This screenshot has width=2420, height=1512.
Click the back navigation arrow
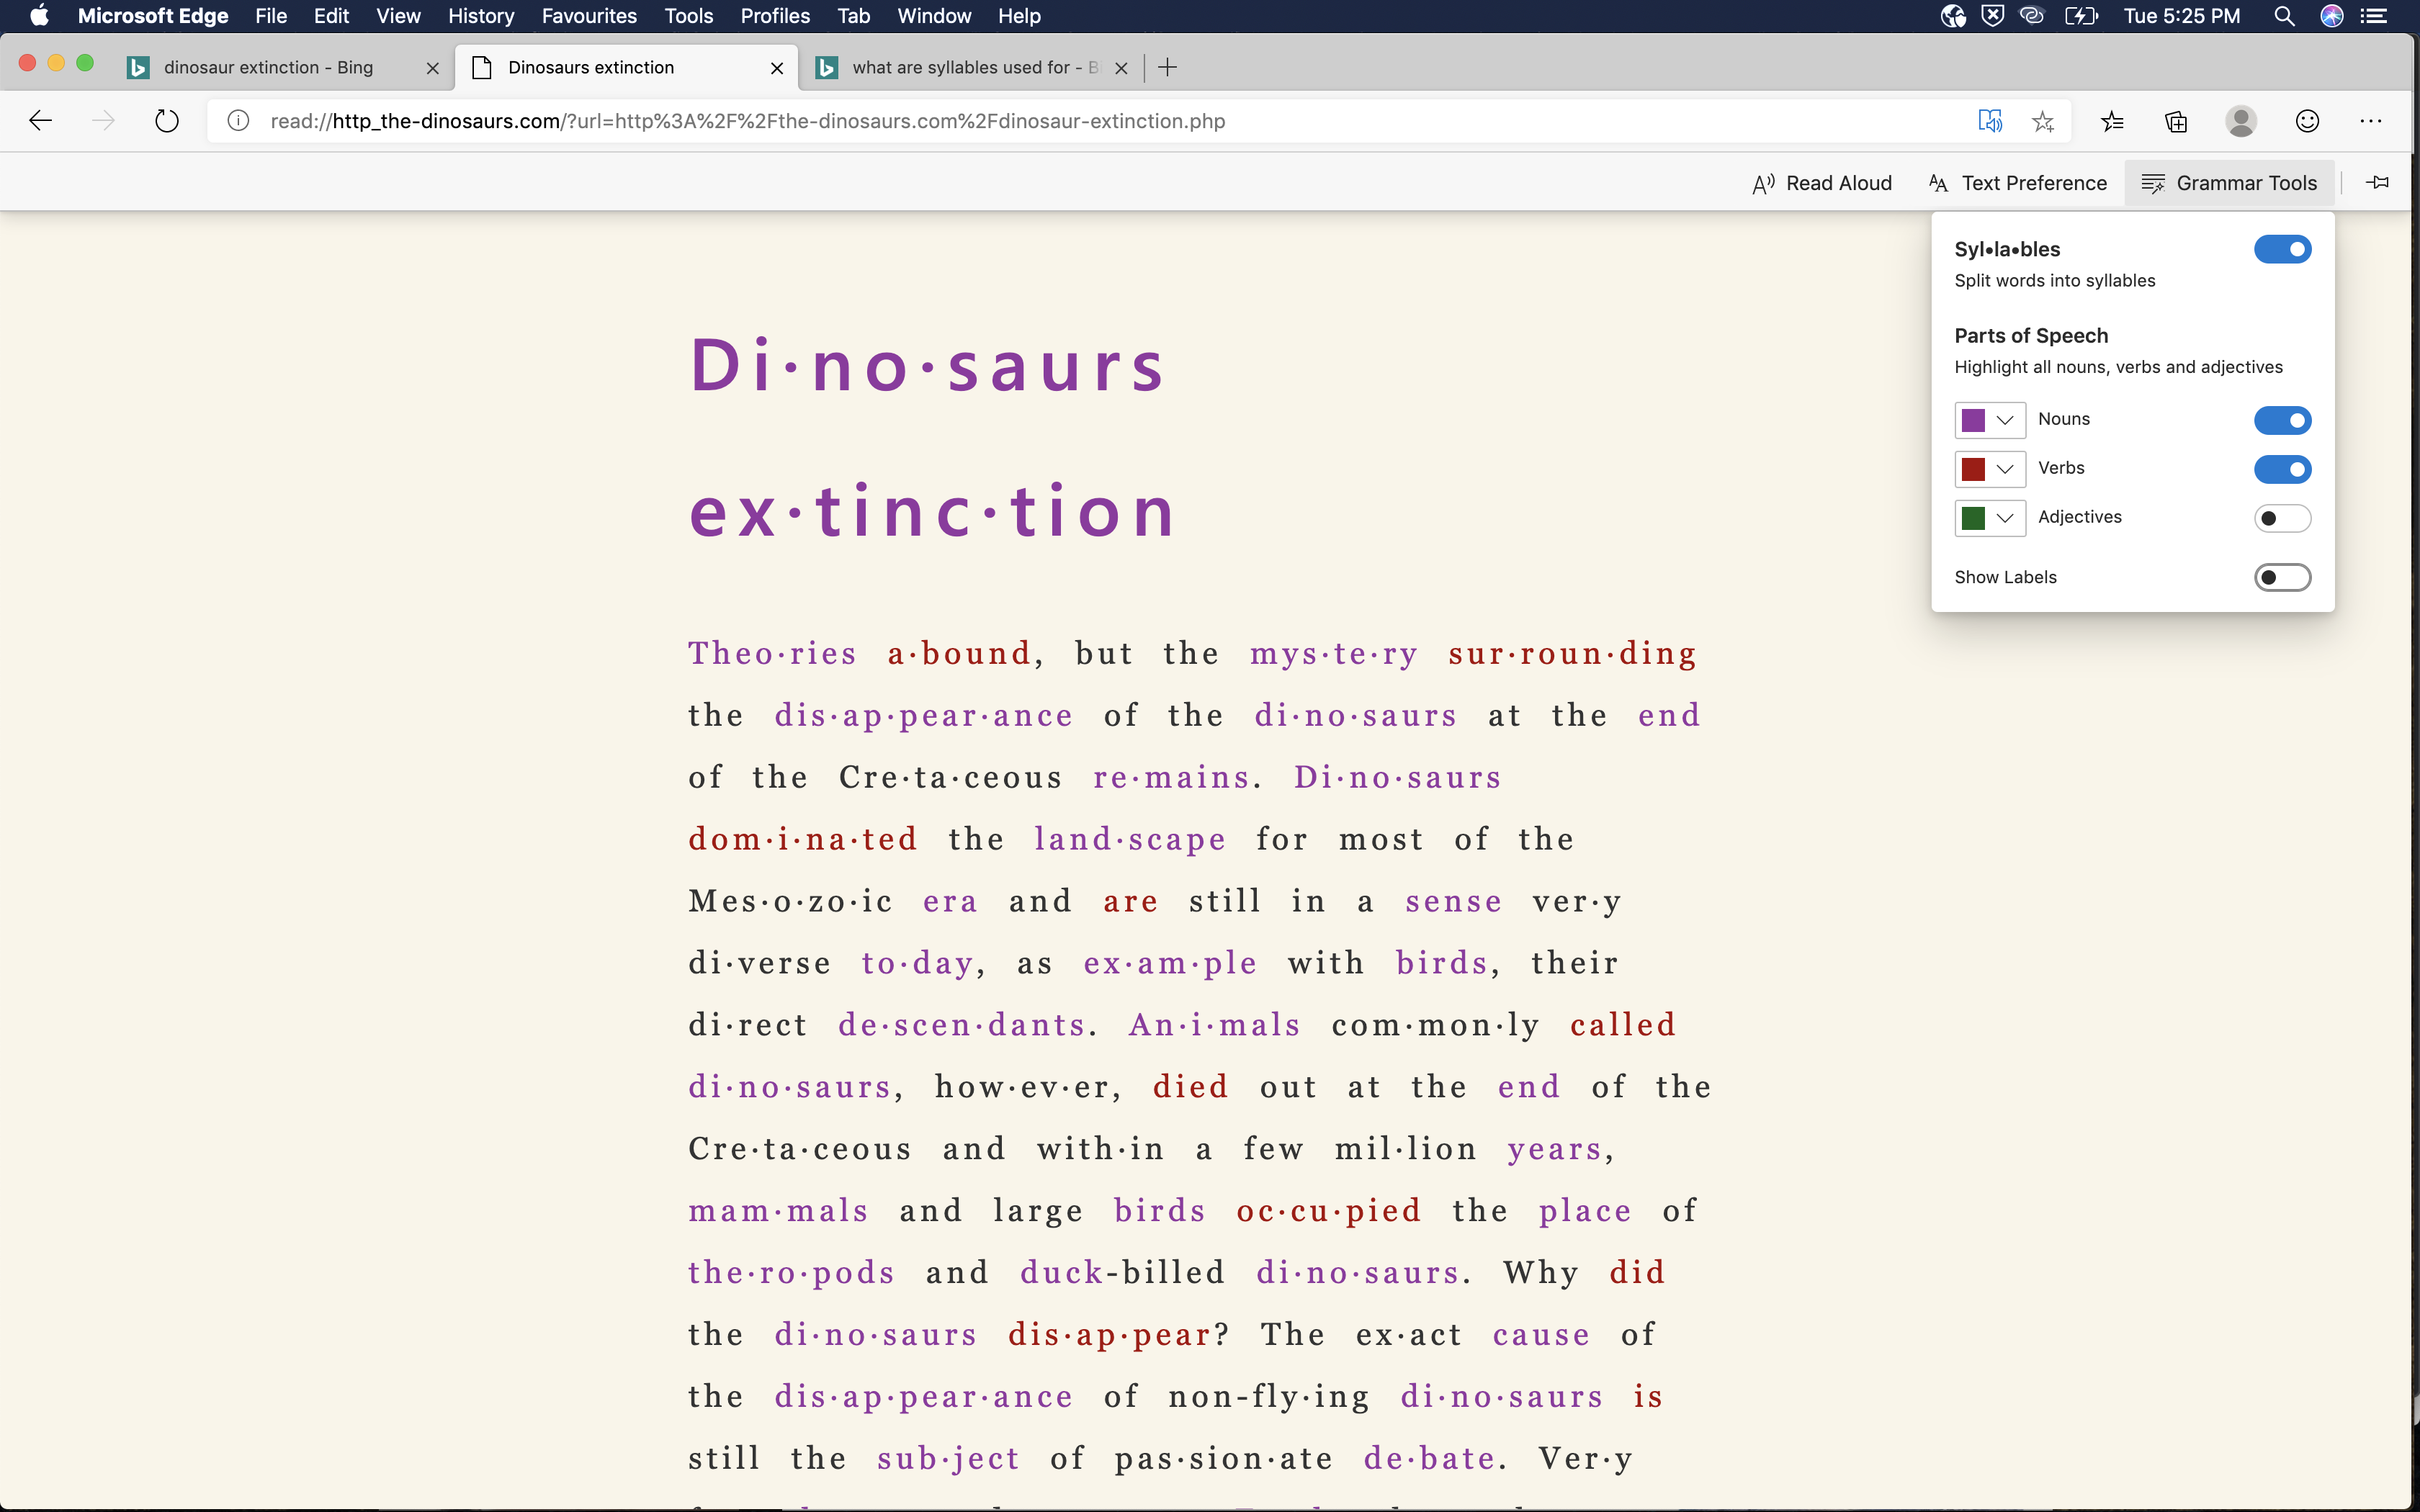[40, 121]
